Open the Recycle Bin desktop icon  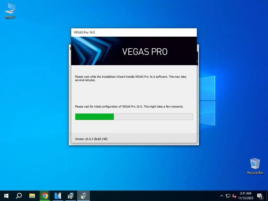pos(255,166)
